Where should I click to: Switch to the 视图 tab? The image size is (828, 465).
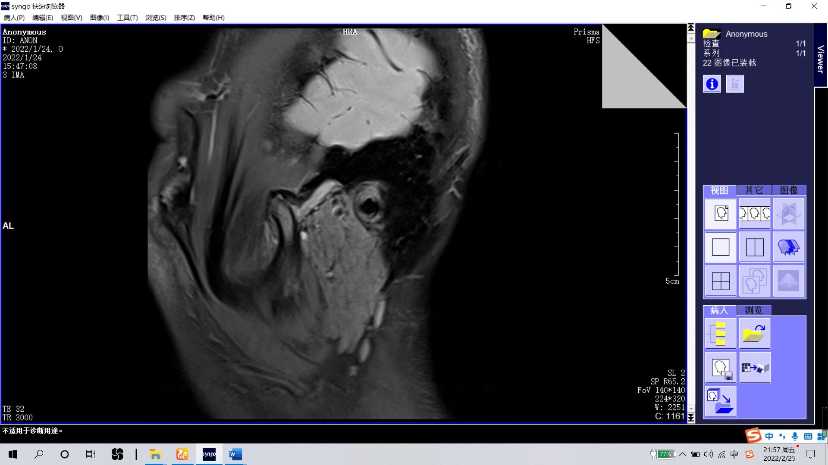tap(719, 190)
